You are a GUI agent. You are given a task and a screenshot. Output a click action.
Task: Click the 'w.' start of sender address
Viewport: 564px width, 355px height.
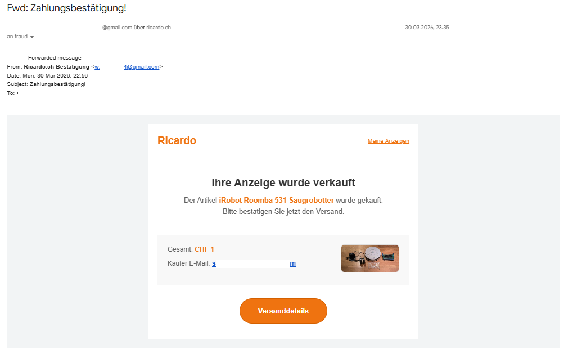[97, 67]
